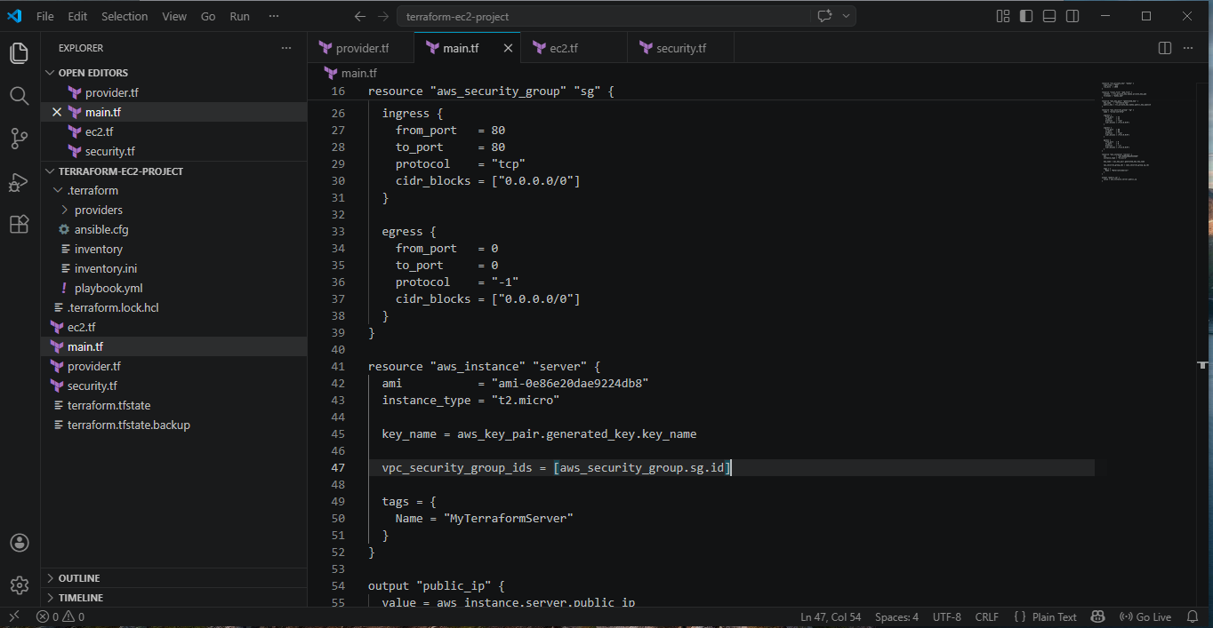This screenshot has width=1213, height=628.
Task: Open the Copilot chat icon in title bar
Action: point(824,16)
